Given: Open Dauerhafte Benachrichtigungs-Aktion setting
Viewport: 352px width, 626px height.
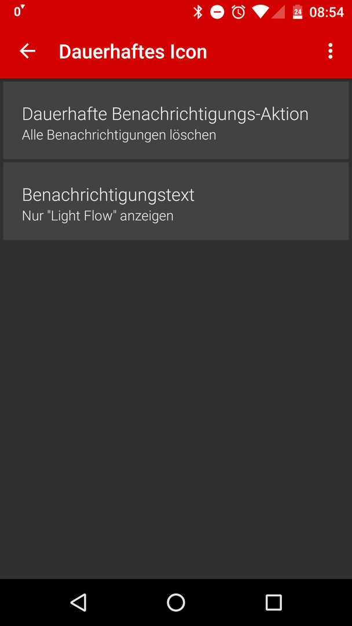Looking at the screenshot, I should point(176,120).
